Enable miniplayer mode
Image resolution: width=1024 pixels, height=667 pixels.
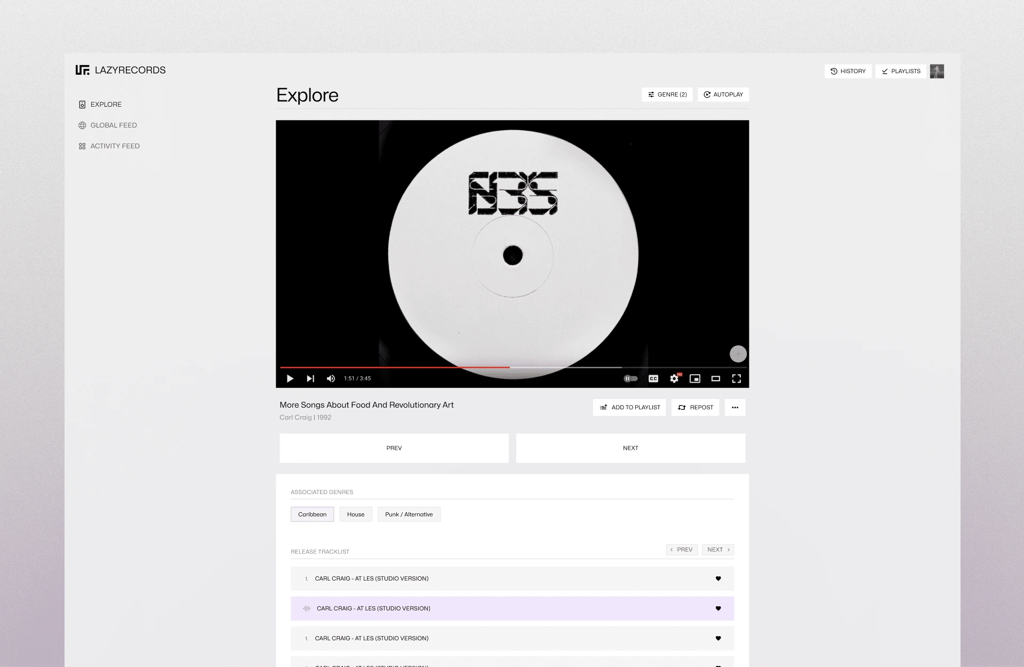point(695,378)
